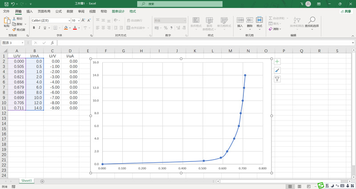The width and height of the screenshot is (356, 189).
Task: Click the Copy icon
Action: coord(14,24)
